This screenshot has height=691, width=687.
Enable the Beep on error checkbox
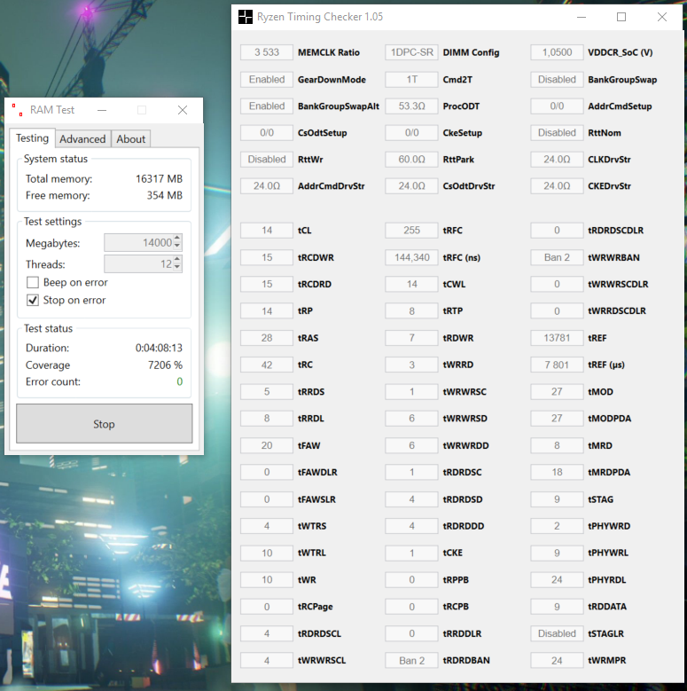tap(33, 282)
